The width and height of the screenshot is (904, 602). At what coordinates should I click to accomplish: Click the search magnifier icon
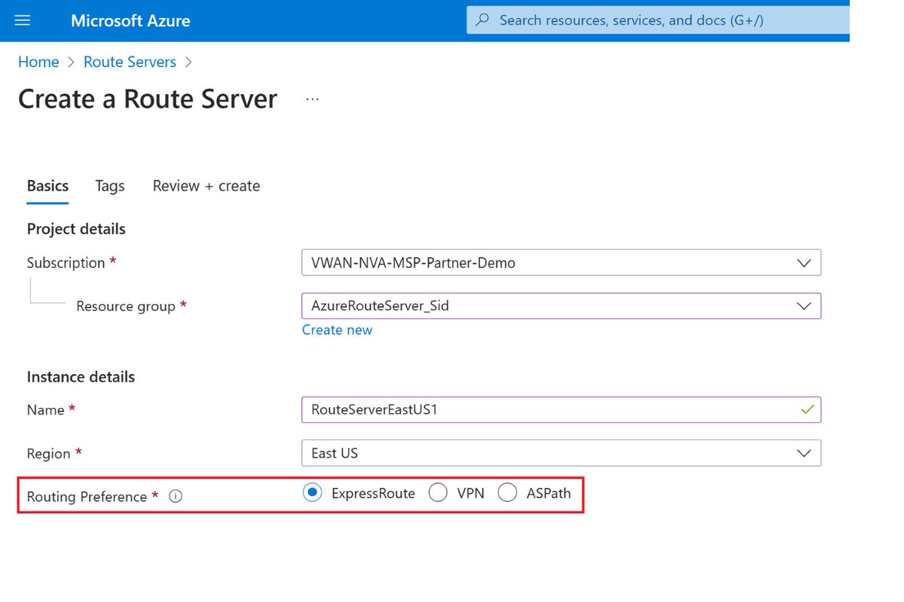pyautogui.click(x=484, y=20)
